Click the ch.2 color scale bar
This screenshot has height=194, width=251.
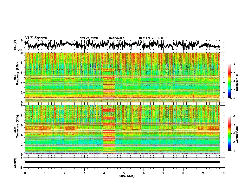pos(229,133)
